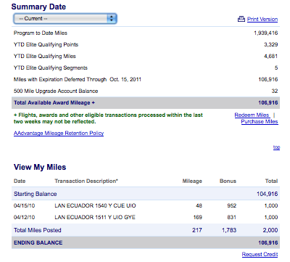
Task: Open the Summary Date dropdown showing Current
Action: (65, 19)
